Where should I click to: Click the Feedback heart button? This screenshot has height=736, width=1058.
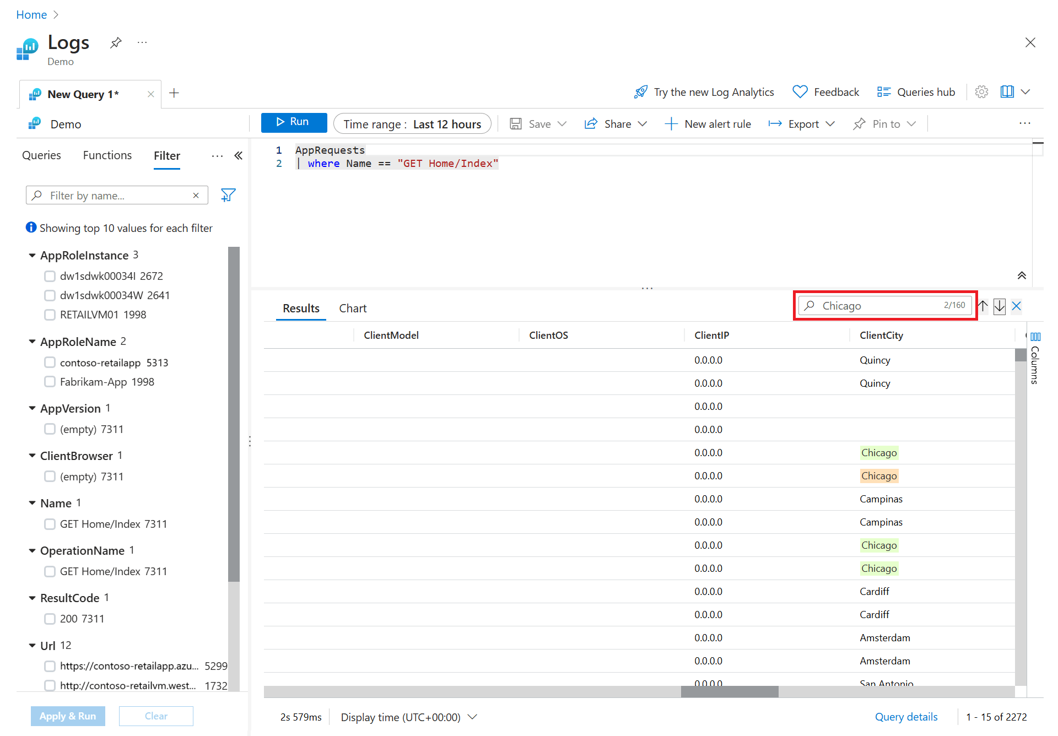[x=825, y=92]
